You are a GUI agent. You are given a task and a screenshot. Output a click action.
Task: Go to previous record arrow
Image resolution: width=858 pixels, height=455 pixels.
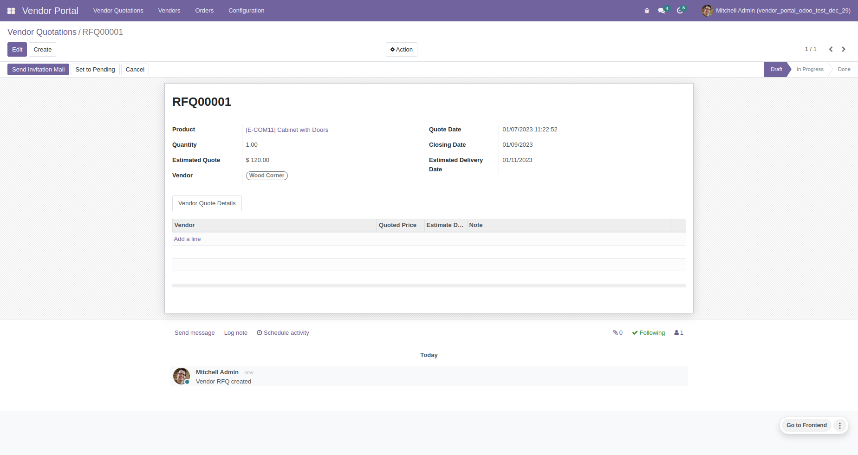pos(831,49)
